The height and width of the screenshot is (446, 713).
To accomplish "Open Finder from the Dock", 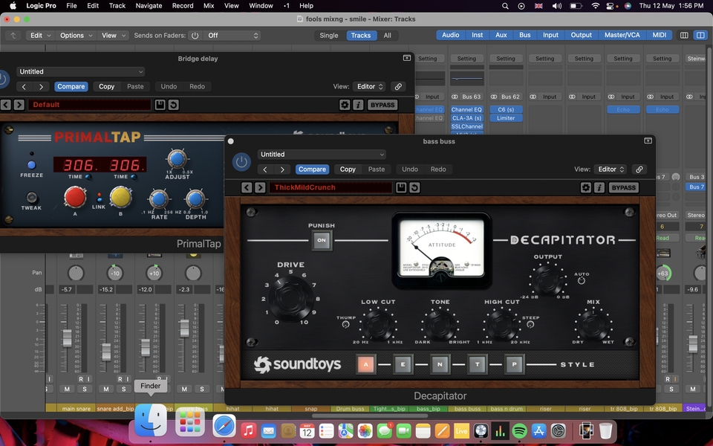I will tap(151, 420).
